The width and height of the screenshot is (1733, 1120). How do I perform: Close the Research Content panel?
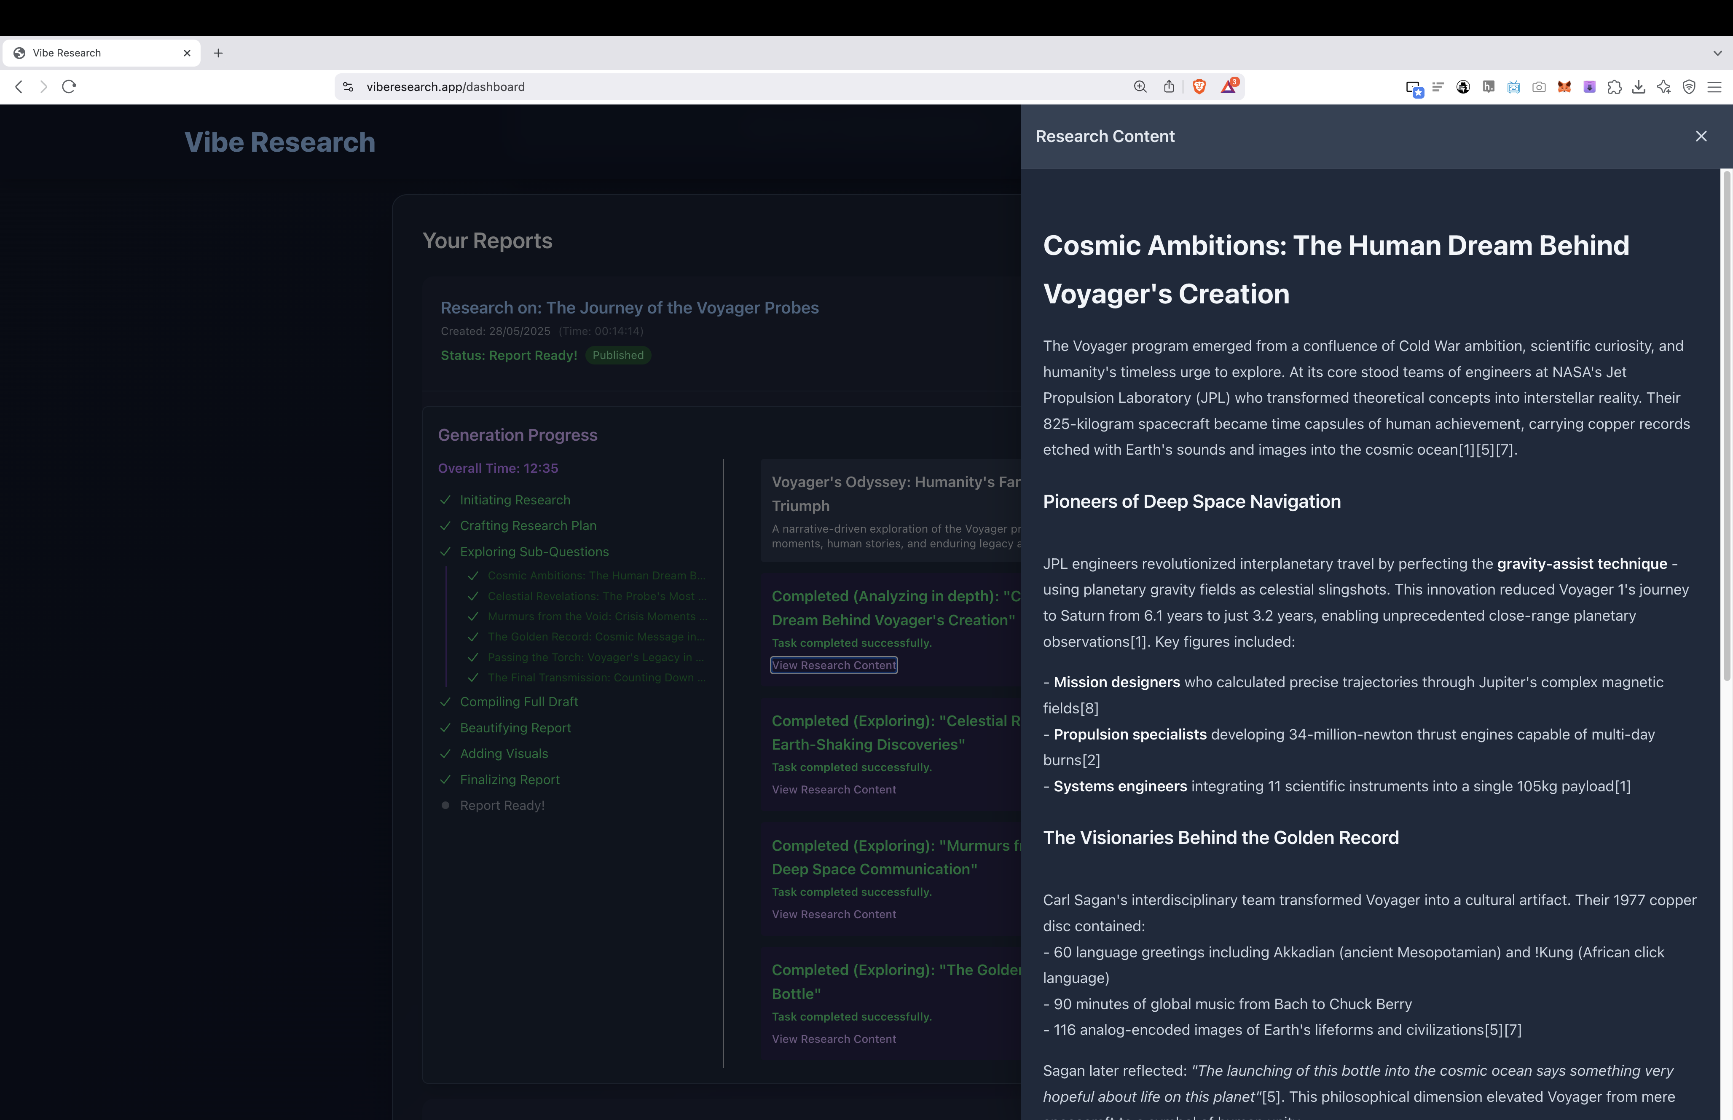[1701, 136]
